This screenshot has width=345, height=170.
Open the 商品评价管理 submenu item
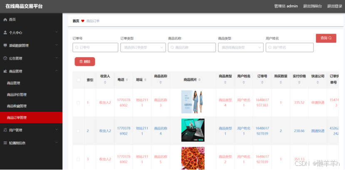[x=31, y=95]
